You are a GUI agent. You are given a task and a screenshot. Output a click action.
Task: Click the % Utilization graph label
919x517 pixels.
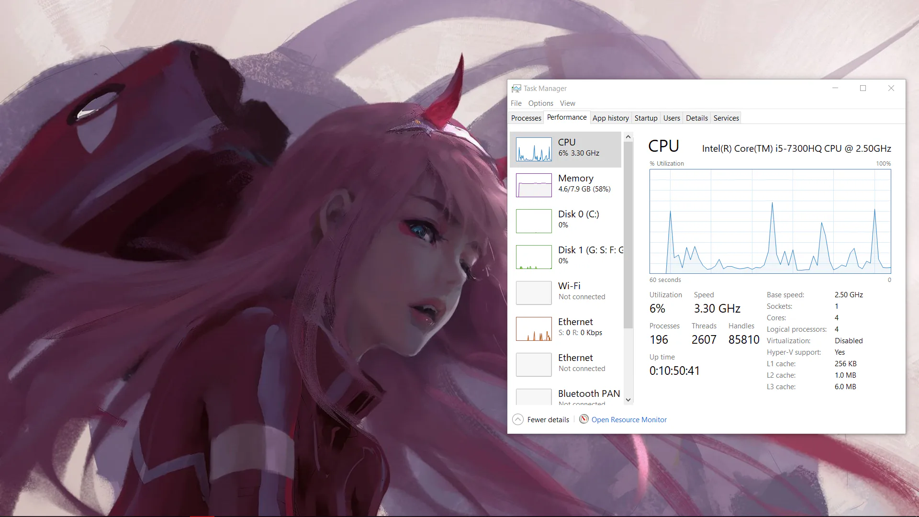click(667, 164)
